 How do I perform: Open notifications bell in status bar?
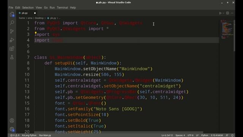[232, 135]
